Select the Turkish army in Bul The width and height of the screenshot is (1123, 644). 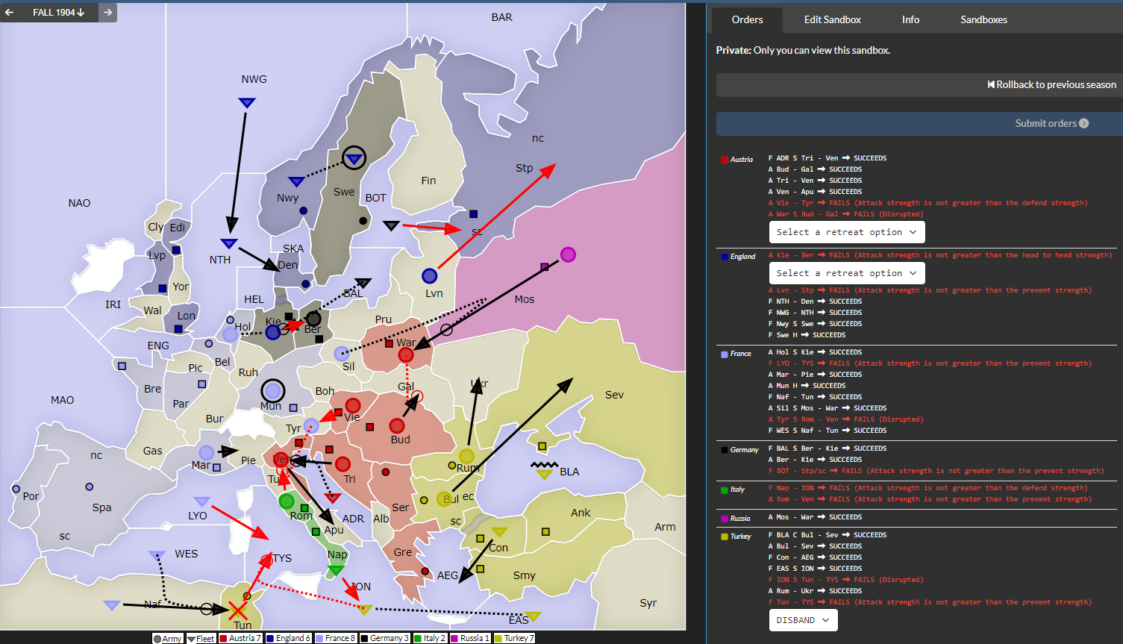[444, 499]
